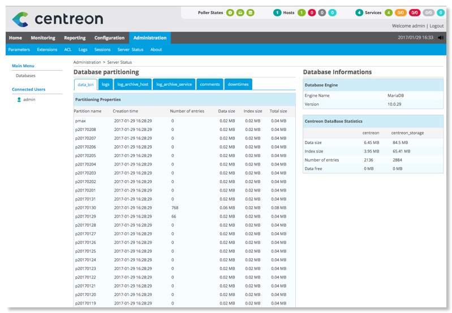Click the red hosts down counter
This screenshot has width=452, height=313.
pos(312,12)
